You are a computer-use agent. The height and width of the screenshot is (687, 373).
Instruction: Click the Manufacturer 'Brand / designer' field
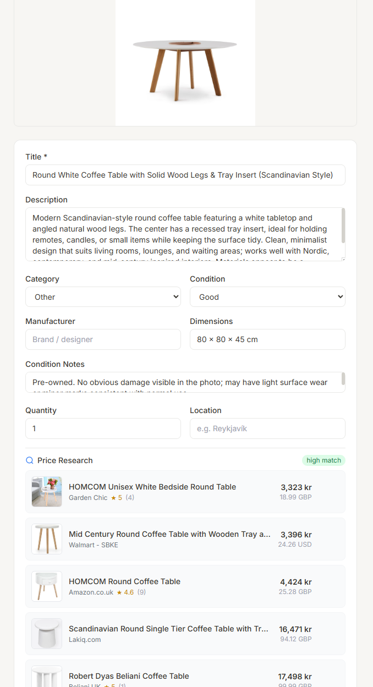tap(103, 339)
